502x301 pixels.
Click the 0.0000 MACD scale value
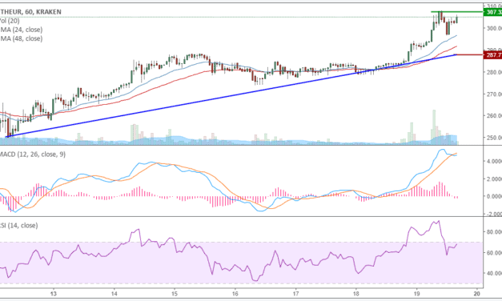point(494,196)
